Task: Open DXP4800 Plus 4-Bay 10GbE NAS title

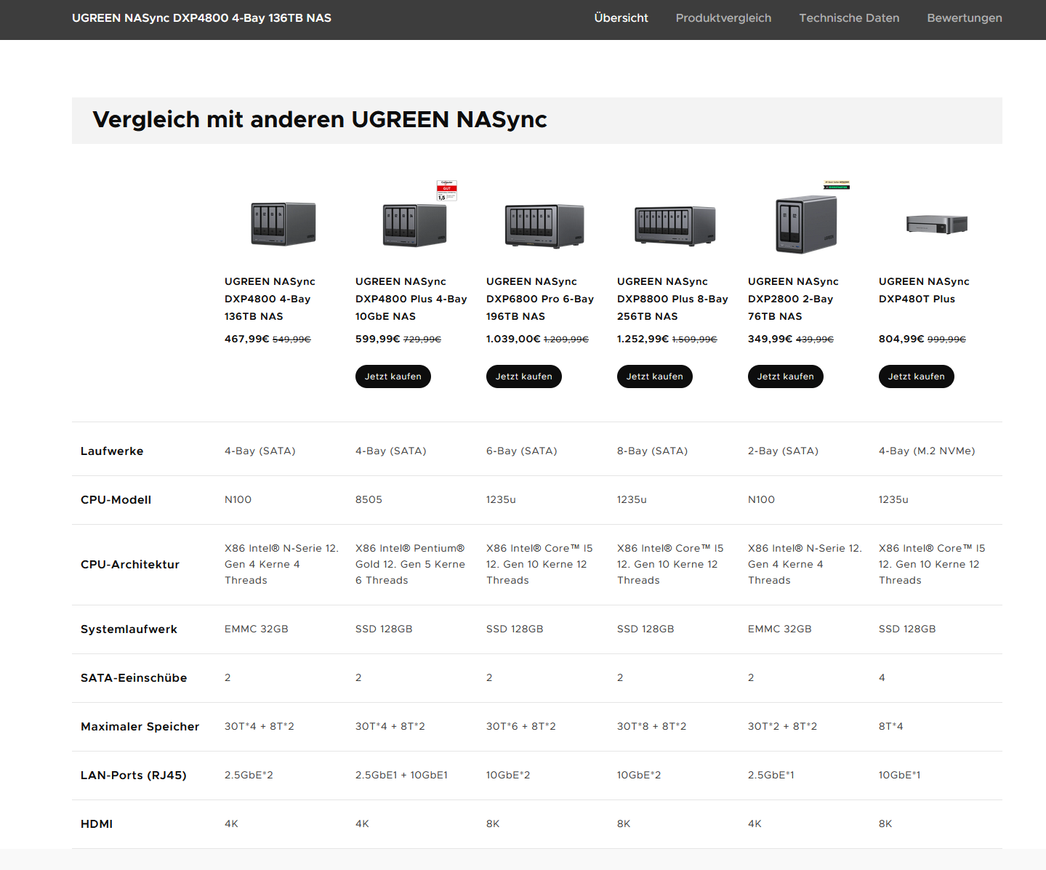Action: (x=411, y=299)
